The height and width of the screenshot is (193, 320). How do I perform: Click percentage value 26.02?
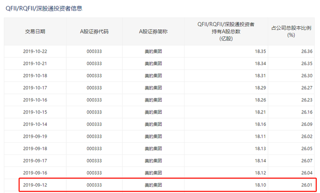tap(307, 136)
